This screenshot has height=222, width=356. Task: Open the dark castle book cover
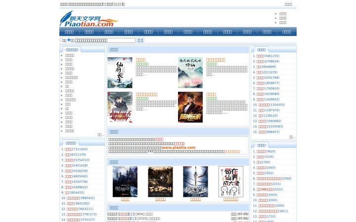click(125, 182)
